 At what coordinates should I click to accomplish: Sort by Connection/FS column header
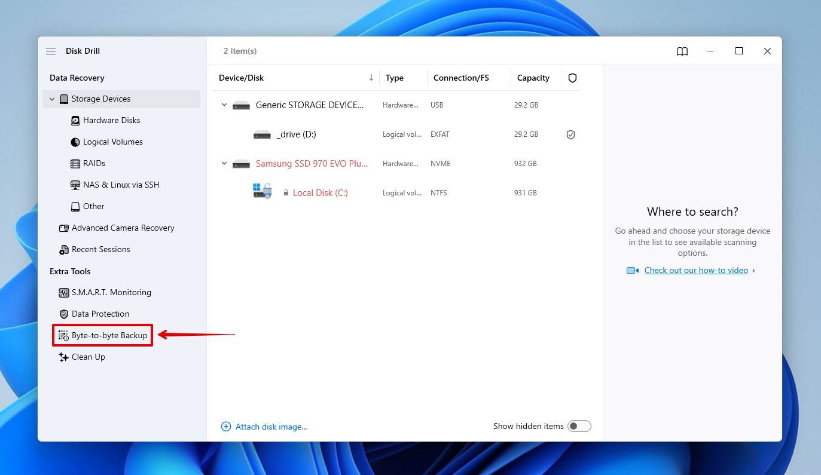461,78
